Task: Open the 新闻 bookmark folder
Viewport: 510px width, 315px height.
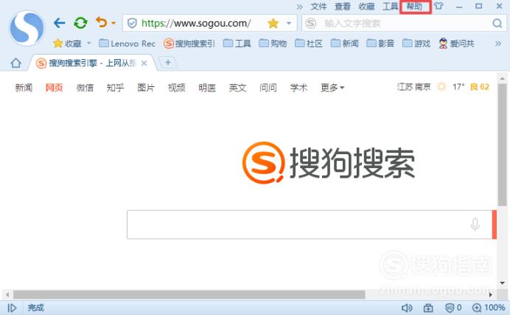Action: [x=344, y=44]
